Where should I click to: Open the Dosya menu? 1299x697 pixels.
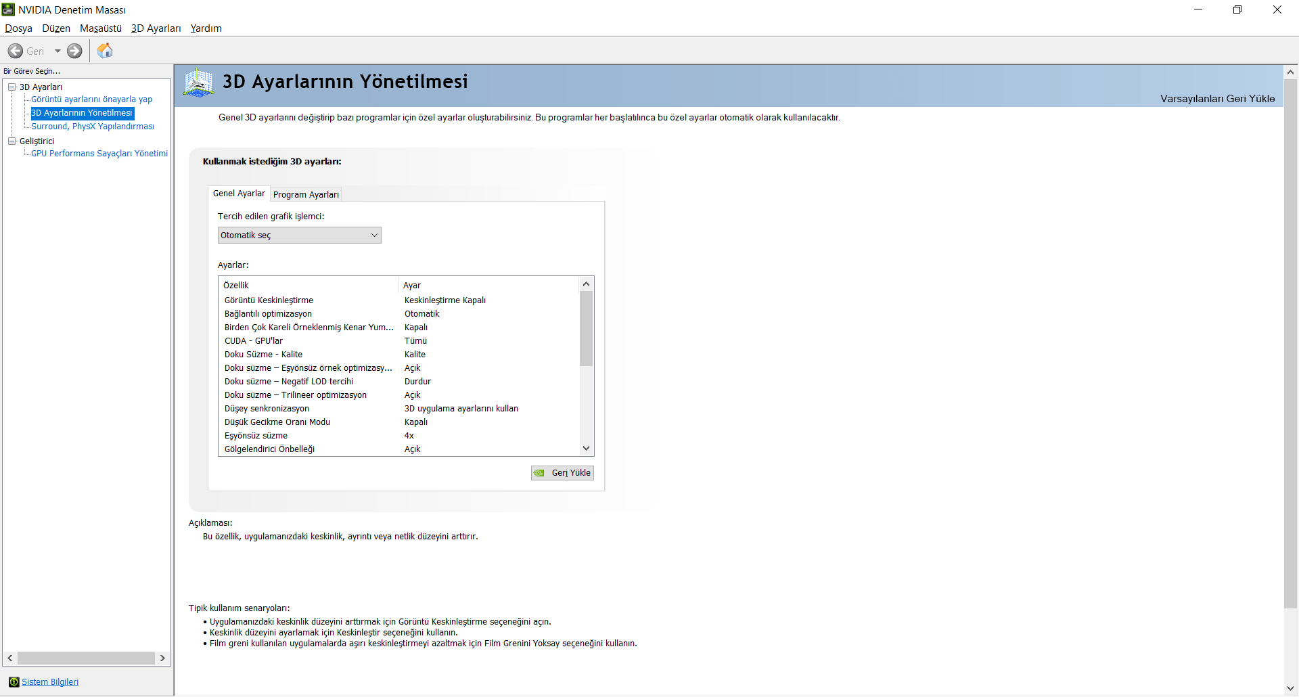[18, 28]
